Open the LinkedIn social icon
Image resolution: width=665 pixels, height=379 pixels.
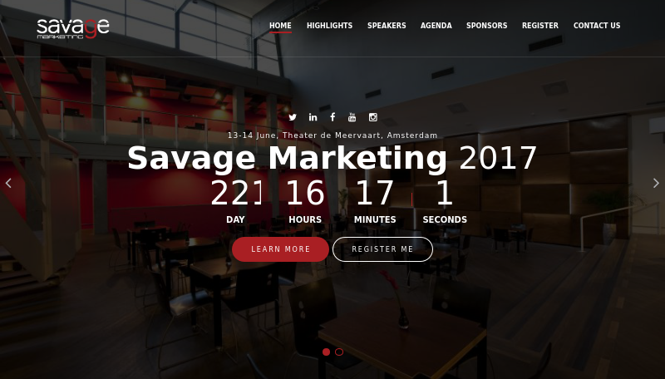pos(313,117)
